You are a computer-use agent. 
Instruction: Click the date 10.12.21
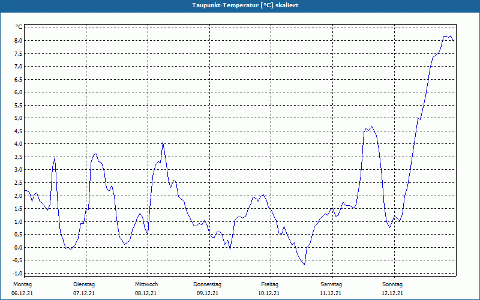point(269,293)
